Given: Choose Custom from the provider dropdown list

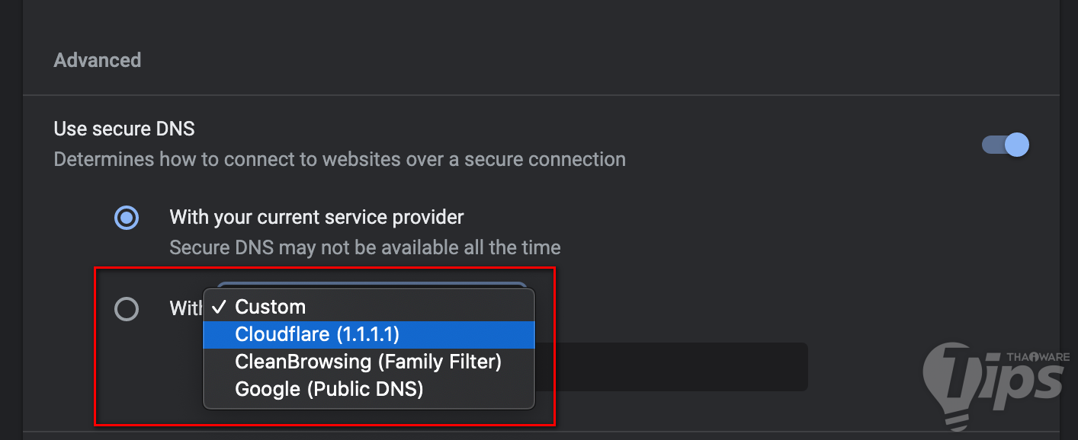Looking at the screenshot, I should pyautogui.click(x=270, y=307).
